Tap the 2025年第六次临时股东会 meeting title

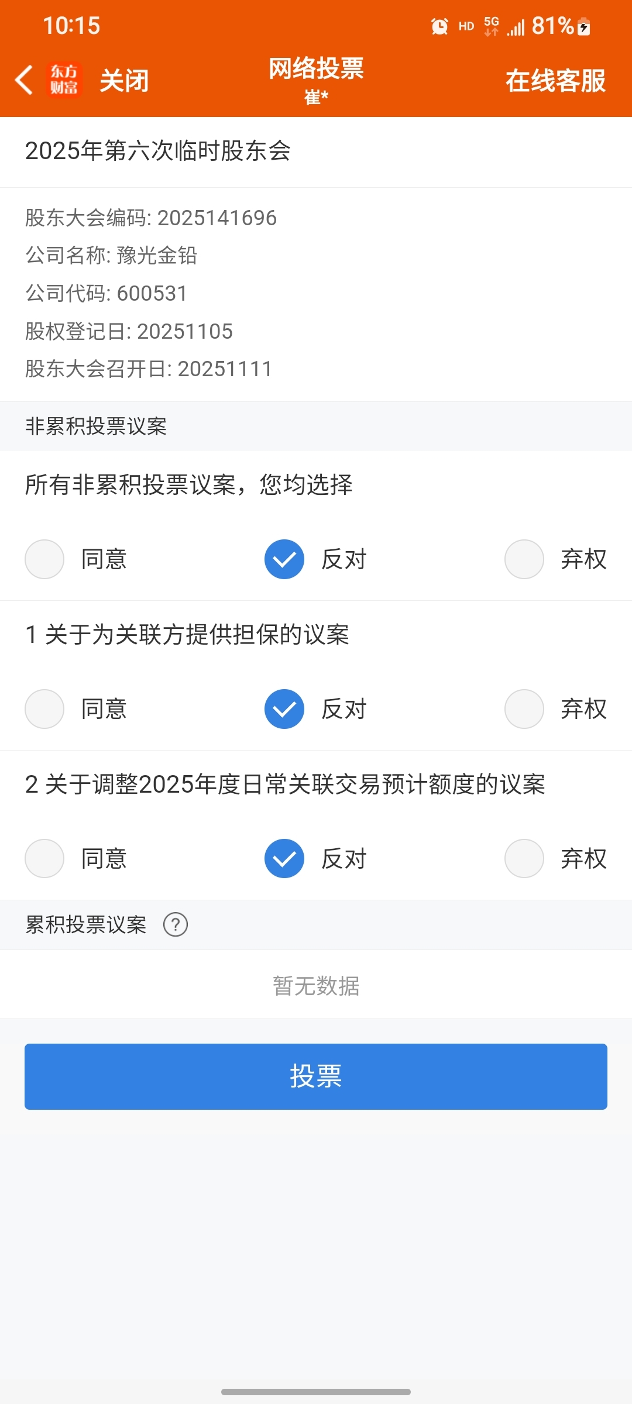[158, 151]
